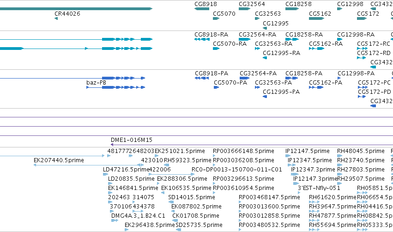Image resolution: width=393 pixels, height=232 pixels.
Task: Select the IP12347.3prime EST
Action: coord(295,174)
